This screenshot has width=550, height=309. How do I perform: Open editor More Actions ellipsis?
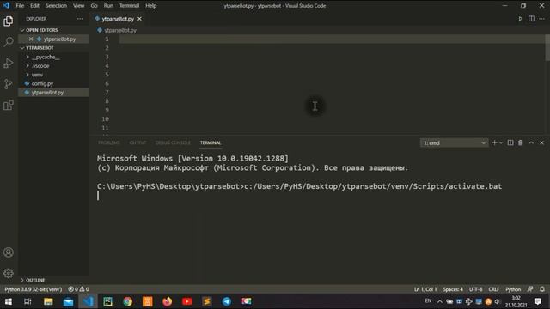[542, 19]
